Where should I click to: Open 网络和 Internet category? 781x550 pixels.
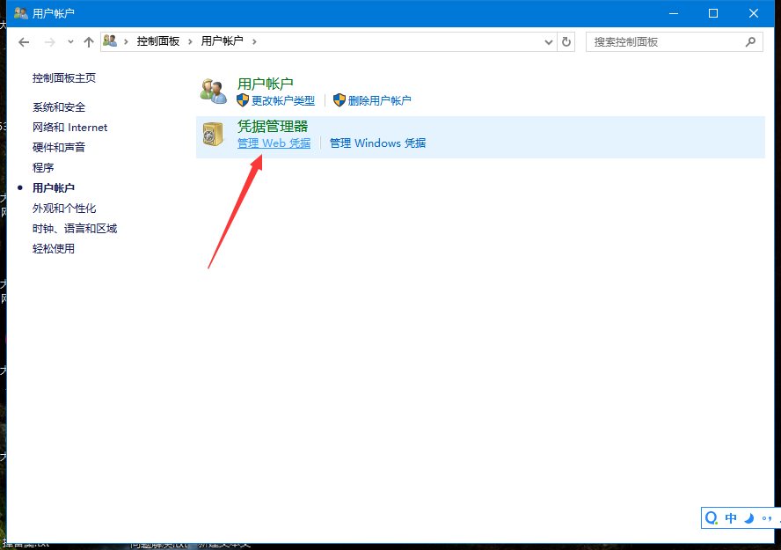click(69, 128)
